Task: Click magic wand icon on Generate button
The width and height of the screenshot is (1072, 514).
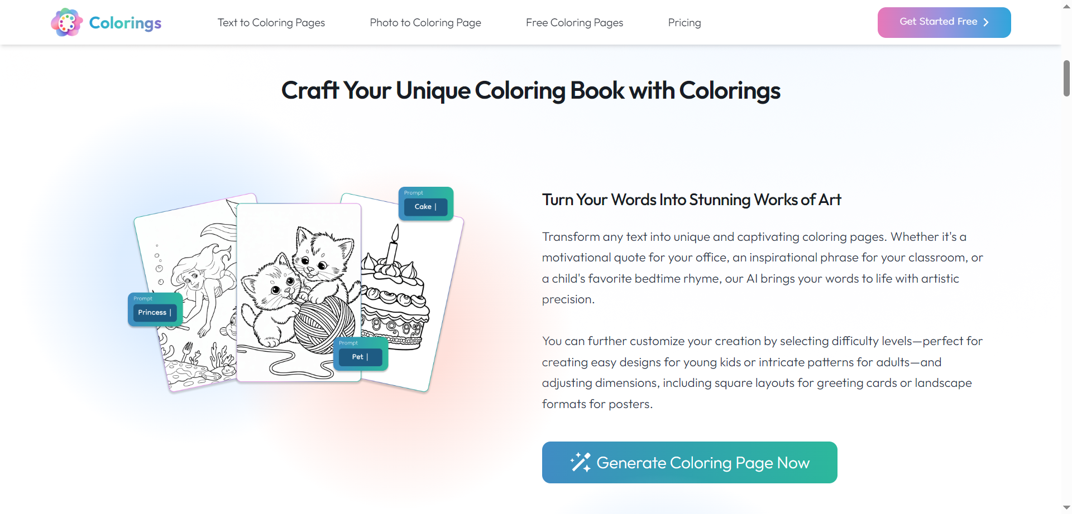Action: pos(581,462)
